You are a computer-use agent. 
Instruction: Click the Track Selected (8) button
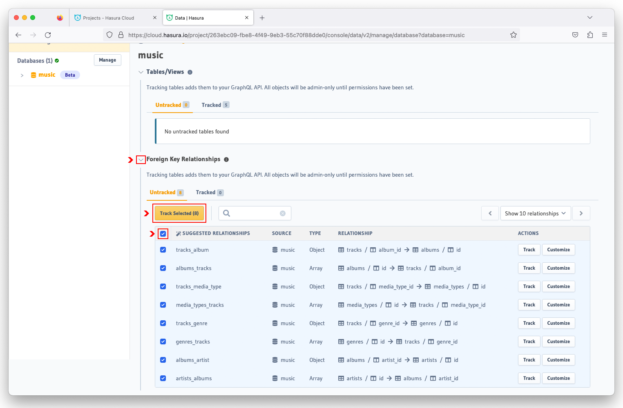[179, 213]
